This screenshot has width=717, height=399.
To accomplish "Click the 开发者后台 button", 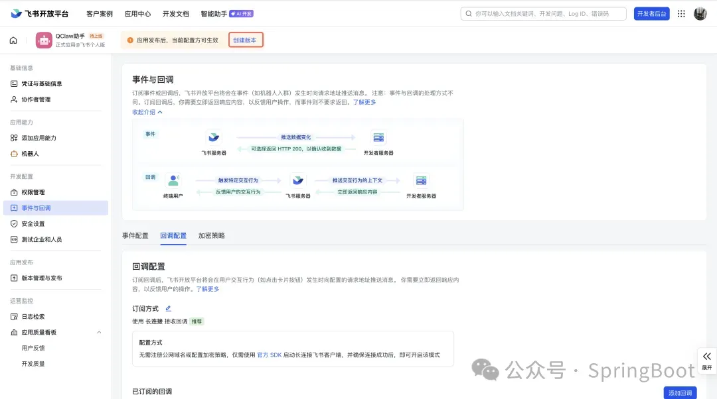I will 651,14.
